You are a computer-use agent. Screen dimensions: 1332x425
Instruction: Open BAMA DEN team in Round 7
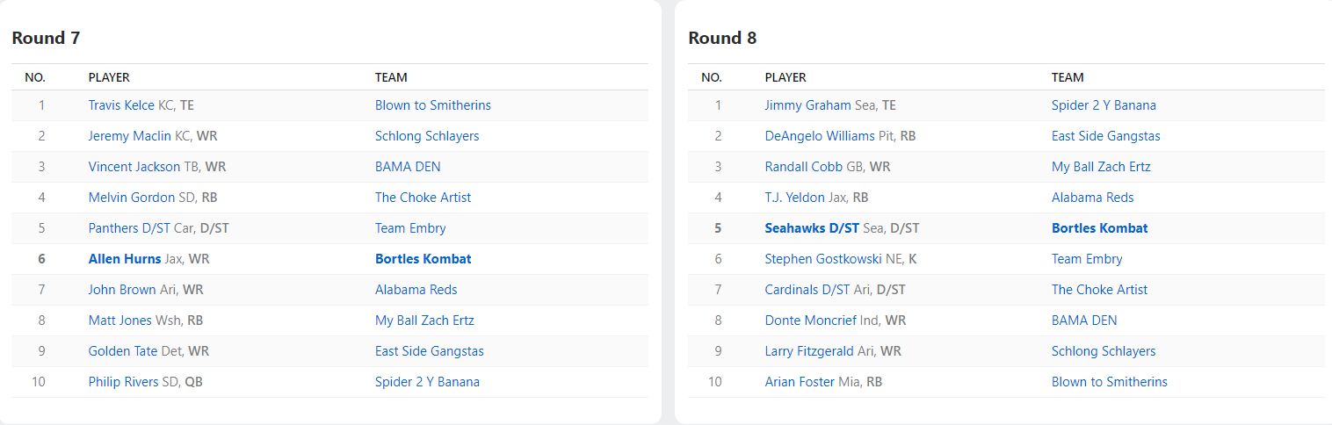click(x=408, y=167)
